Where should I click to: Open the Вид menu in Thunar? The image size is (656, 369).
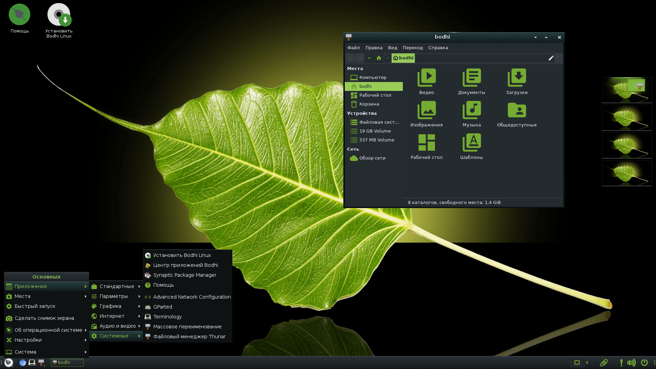pos(393,48)
